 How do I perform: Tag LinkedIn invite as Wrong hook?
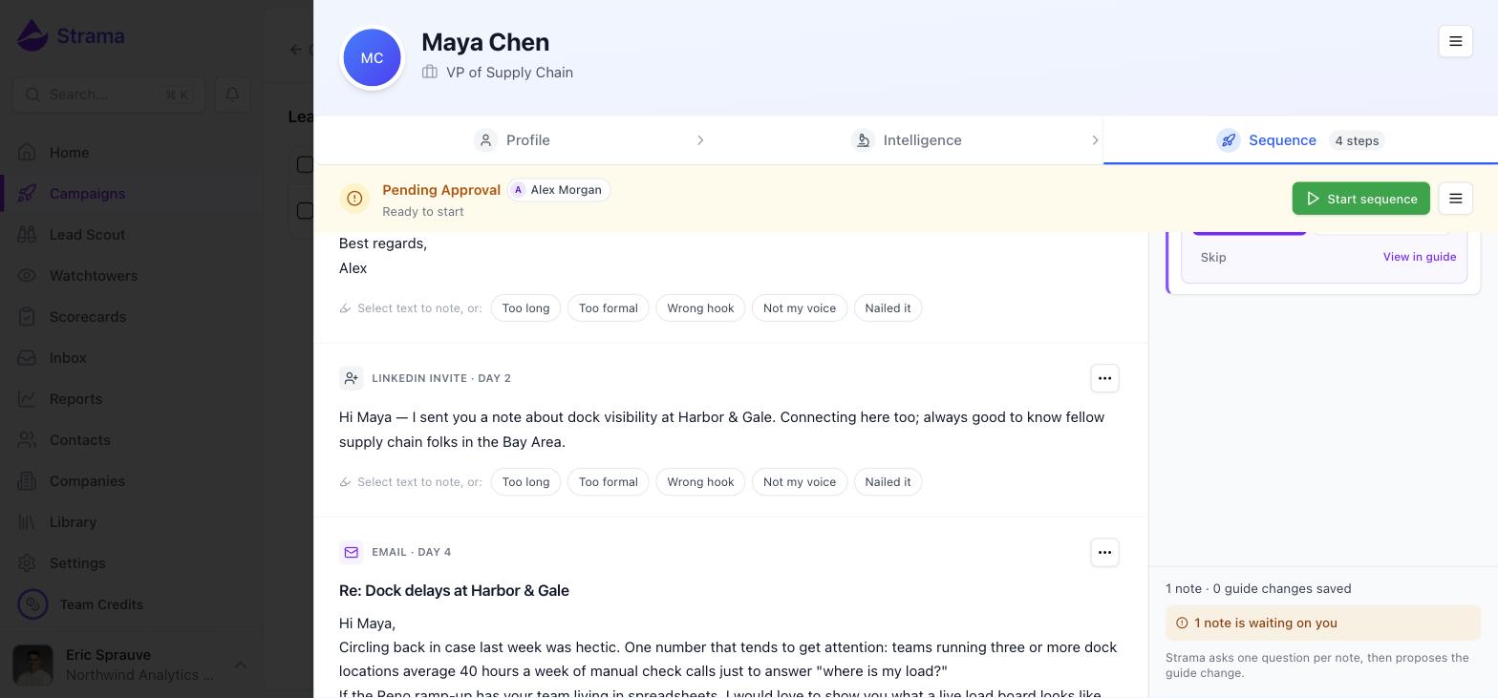[x=700, y=482]
